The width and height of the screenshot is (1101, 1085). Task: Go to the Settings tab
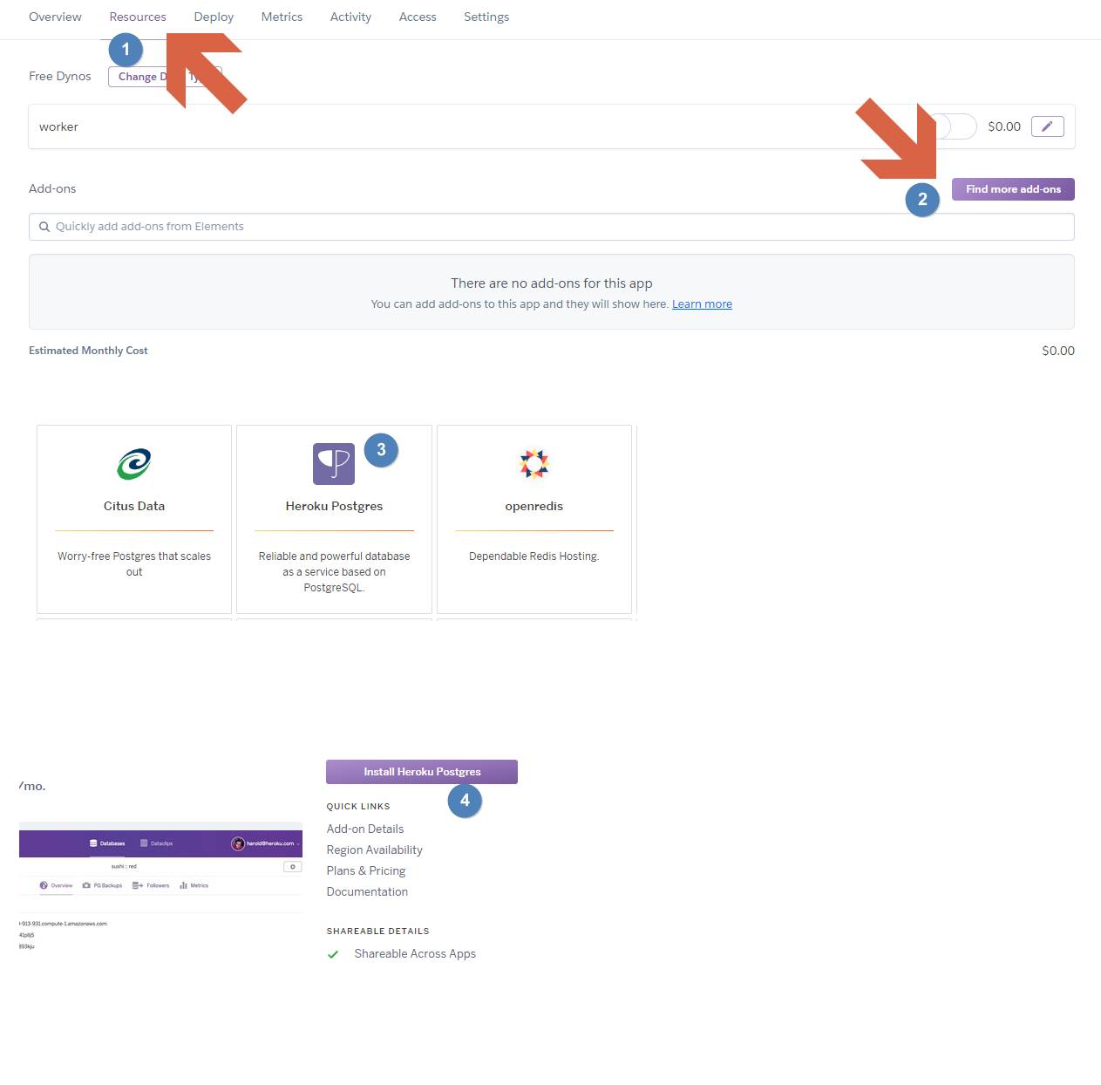pyautogui.click(x=486, y=17)
